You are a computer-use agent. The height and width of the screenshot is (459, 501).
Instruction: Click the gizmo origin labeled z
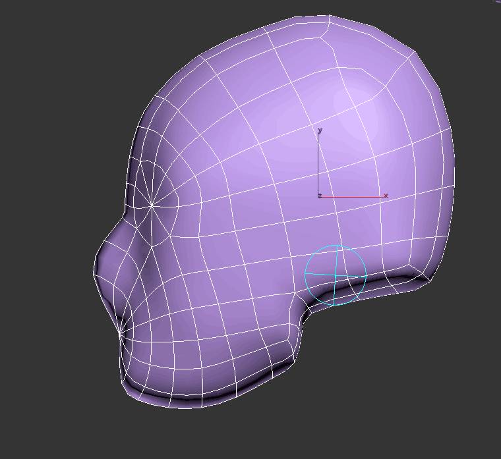[x=320, y=196]
